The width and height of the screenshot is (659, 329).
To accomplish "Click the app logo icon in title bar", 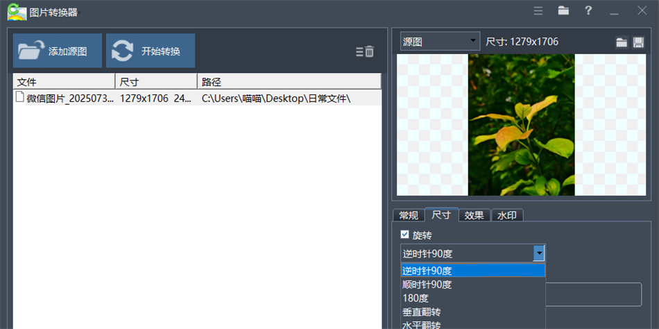I will pyautogui.click(x=17, y=11).
